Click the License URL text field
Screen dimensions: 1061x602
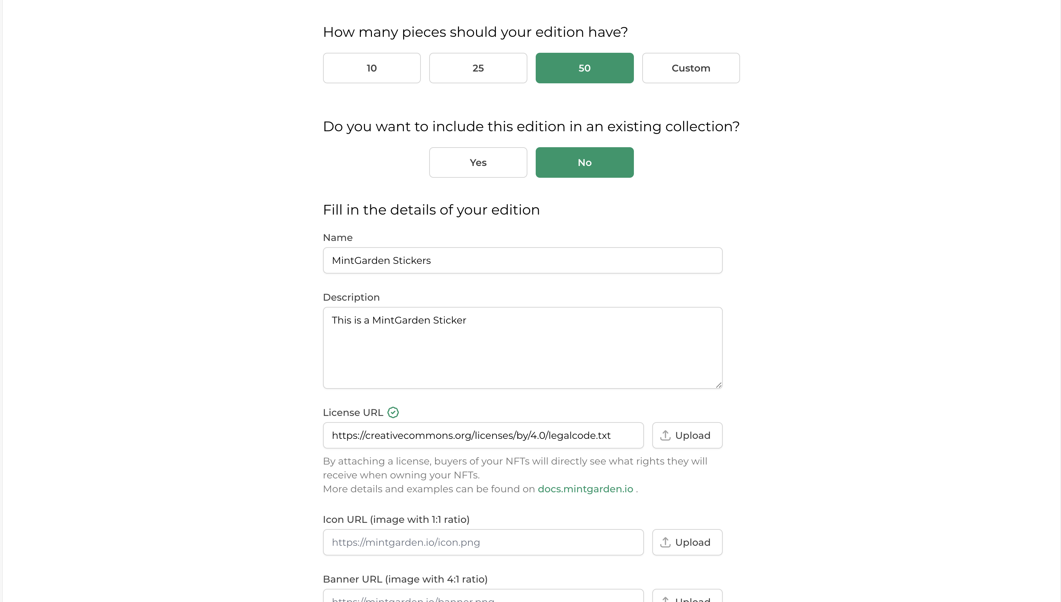(x=483, y=435)
